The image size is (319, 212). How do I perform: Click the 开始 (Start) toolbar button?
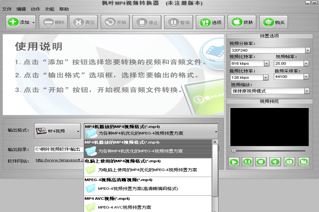pos(115,22)
